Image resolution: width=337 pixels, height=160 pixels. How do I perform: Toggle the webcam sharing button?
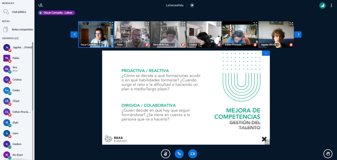point(193,154)
